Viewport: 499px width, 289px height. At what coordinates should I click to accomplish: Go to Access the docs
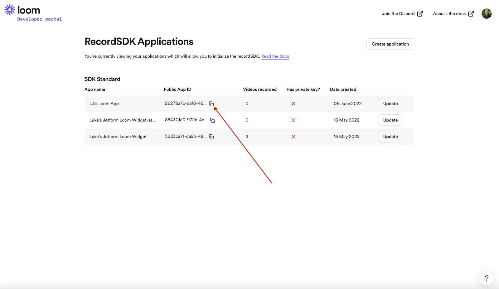pos(449,14)
